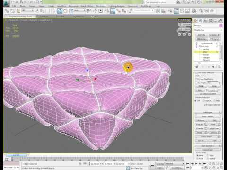This screenshot has width=227, height=170.
Task: Open Select by Name dialog icon
Action: 42,11
